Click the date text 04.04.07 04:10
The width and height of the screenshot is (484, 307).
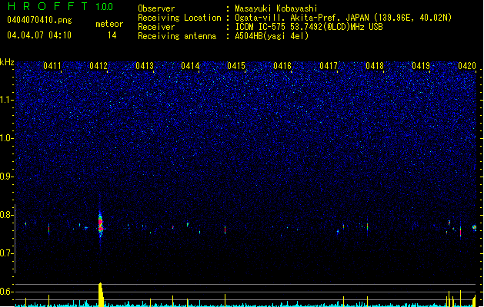(x=39, y=35)
